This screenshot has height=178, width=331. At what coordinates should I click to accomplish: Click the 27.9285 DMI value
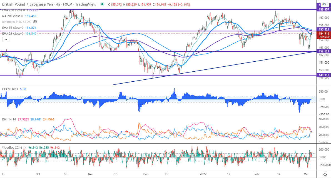(23, 119)
